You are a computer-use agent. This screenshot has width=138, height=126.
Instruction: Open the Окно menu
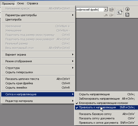20,3
